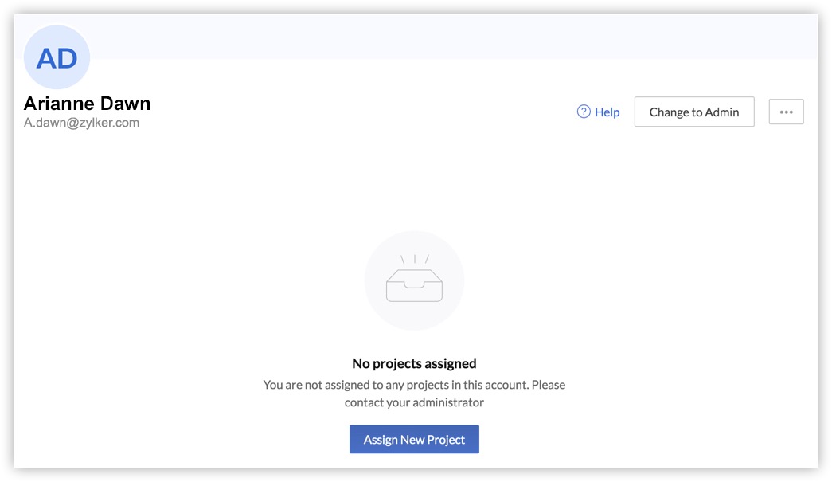Click the question mark help icon
The image size is (832, 482).
[584, 112]
